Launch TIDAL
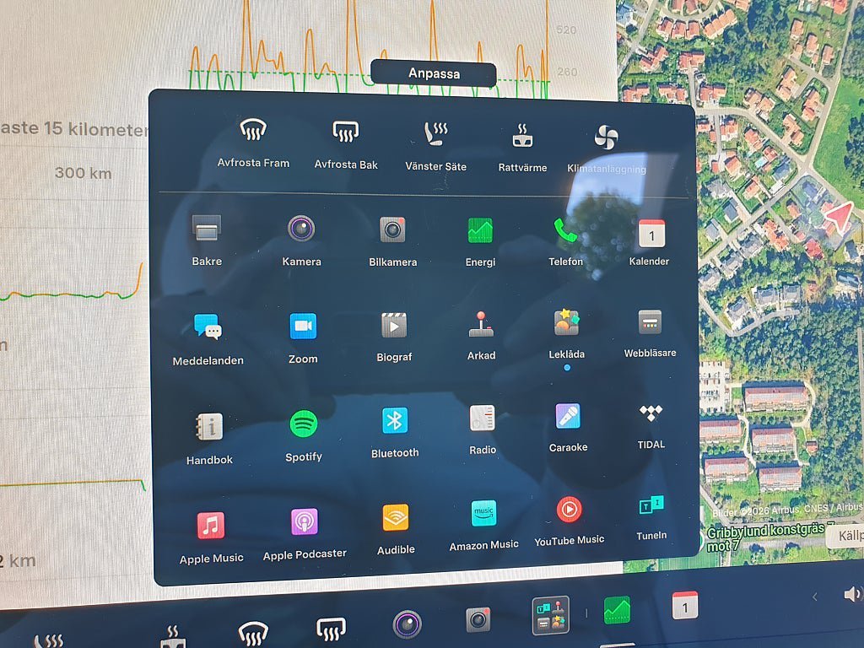This screenshot has height=648, width=864. 651,413
